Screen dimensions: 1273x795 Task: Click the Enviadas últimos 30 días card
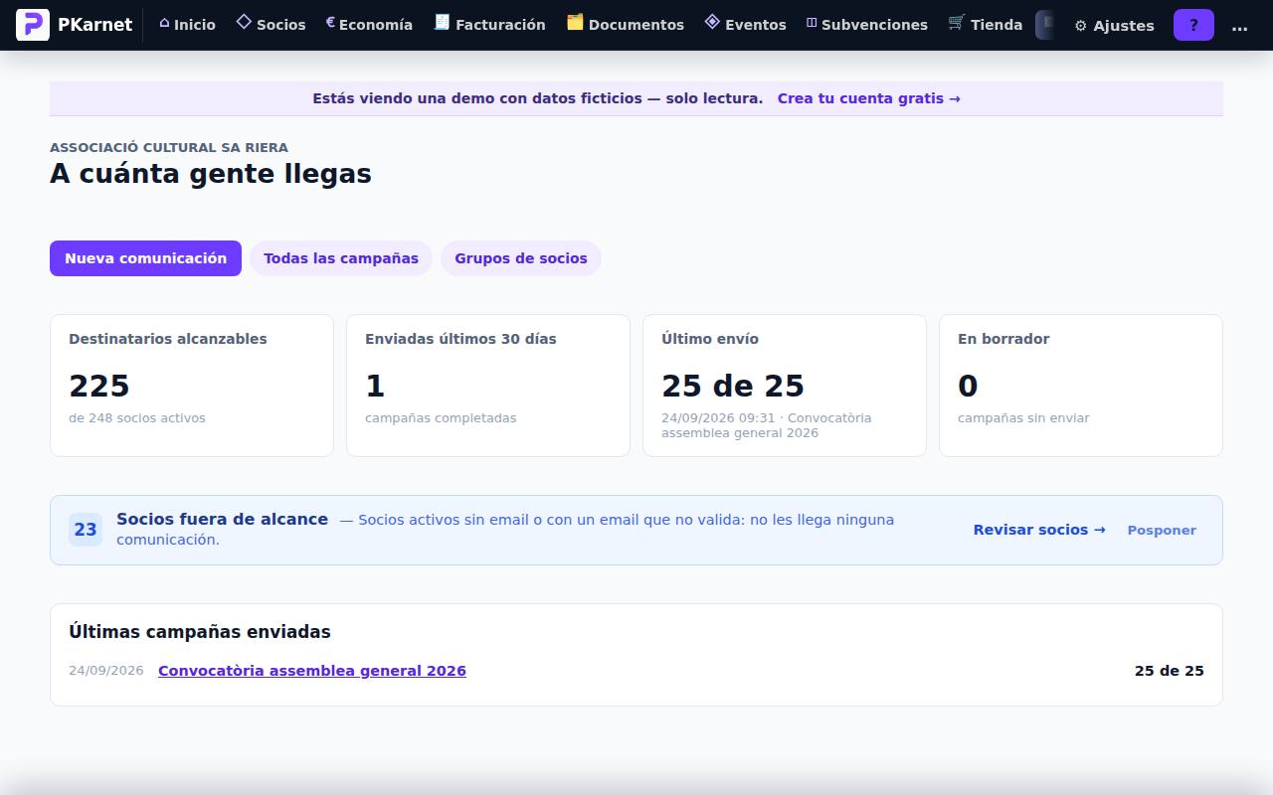click(488, 386)
